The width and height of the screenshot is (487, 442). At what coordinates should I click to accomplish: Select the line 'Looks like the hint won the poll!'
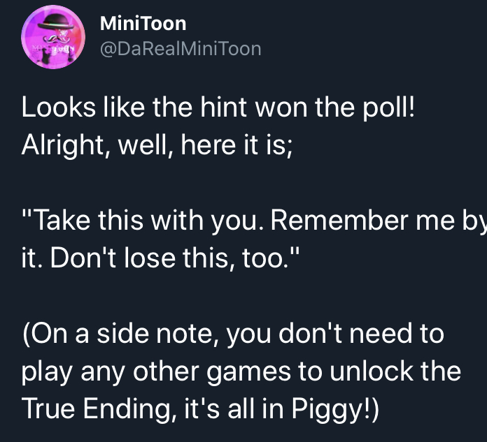click(x=218, y=108)
